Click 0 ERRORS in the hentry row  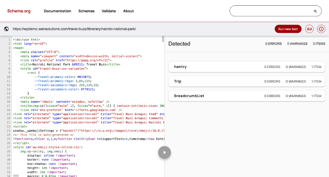(x=272, y=67)
